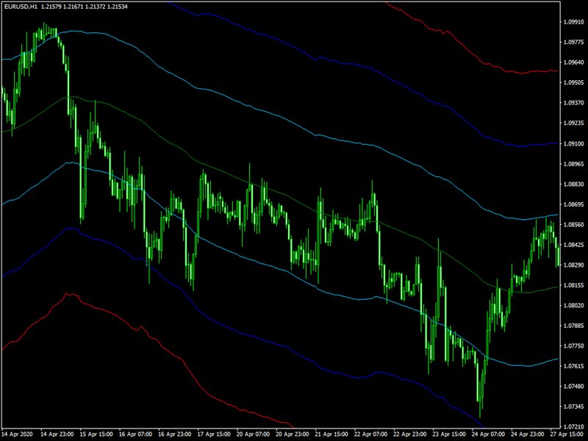Click the close price value 1.21534
The width and height of the screenshot is (588, 441).
[118, 7]
